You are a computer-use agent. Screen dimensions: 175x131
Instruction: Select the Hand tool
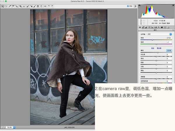click(x=6, y=6)
